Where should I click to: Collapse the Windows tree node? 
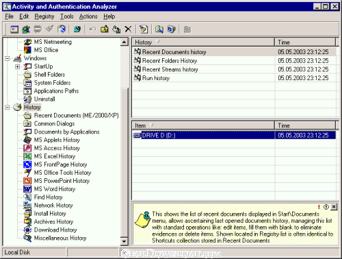[8, 58]
